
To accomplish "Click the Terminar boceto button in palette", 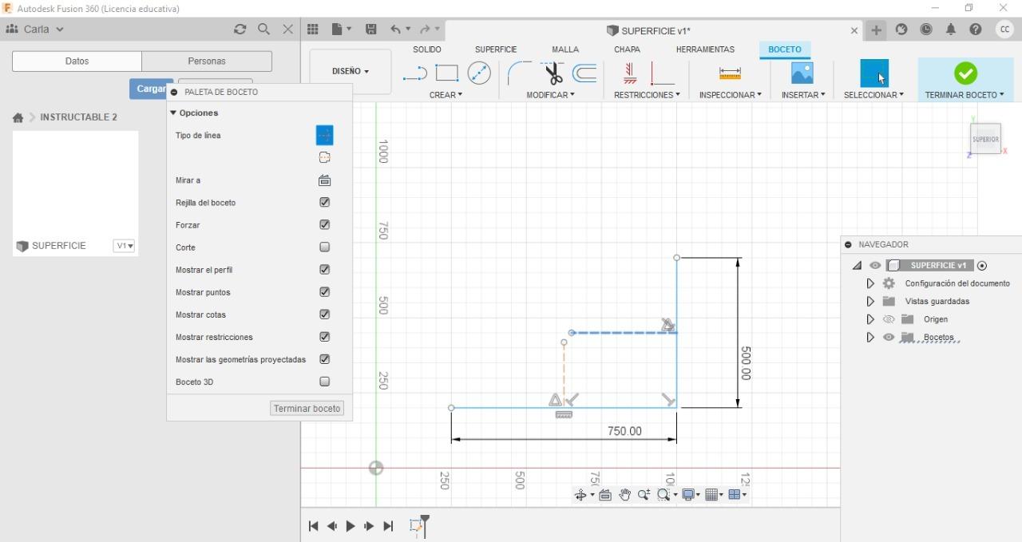I will [x=307, y=409].
